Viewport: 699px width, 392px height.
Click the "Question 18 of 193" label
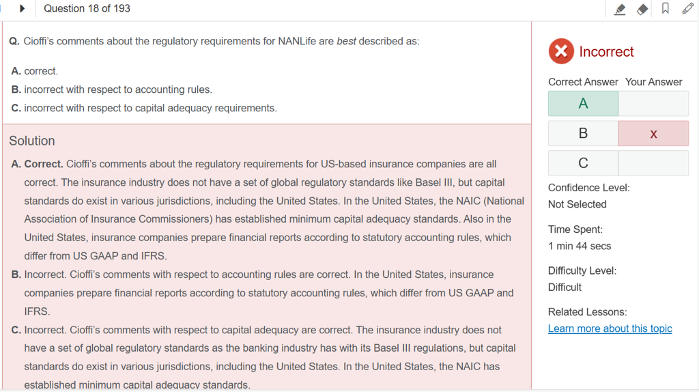(87, 9)
